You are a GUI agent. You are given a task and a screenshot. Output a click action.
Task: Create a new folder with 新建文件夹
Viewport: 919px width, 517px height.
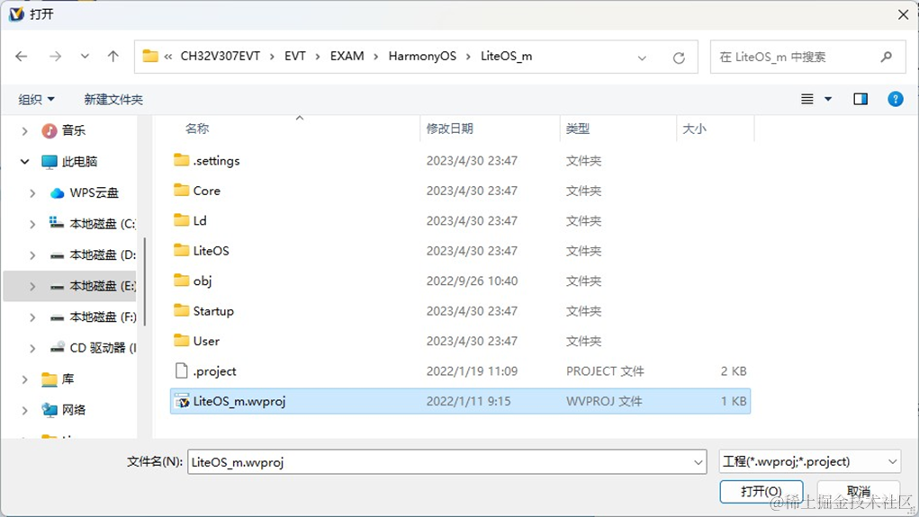pyautogui.click(x=113, y=100)
